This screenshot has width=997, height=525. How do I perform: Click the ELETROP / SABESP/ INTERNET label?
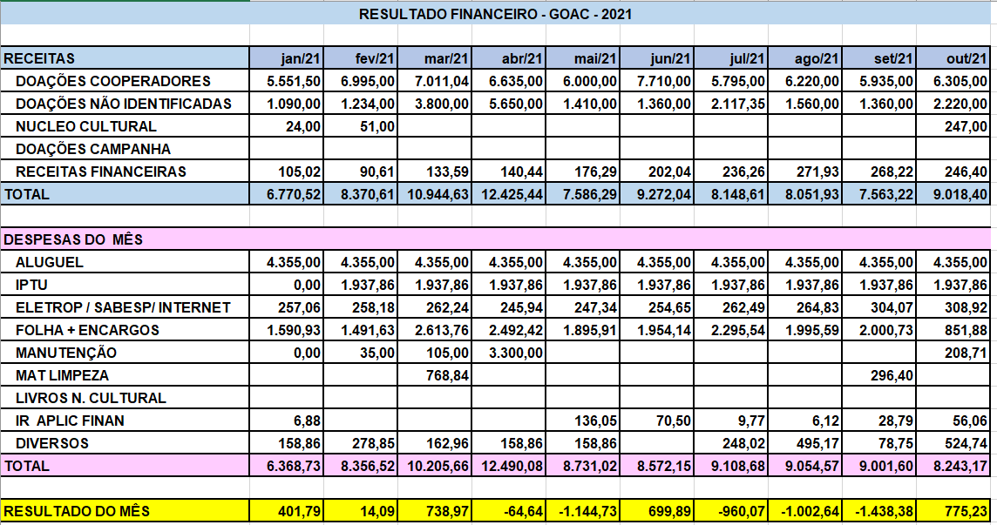click(x=125, y=307)
